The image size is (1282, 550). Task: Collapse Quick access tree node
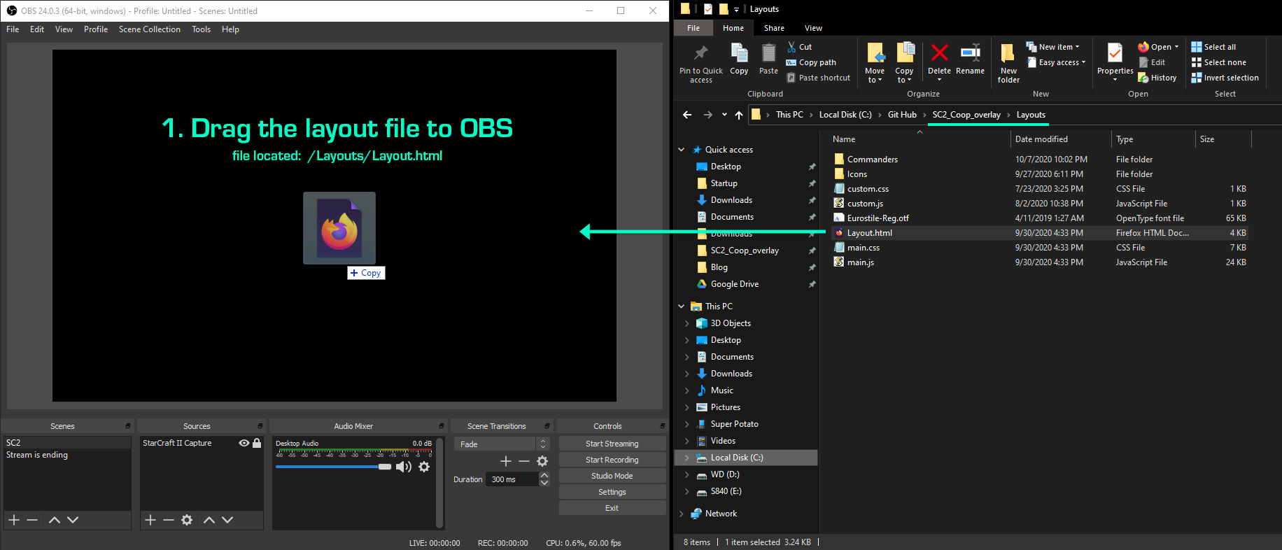pos(682,150)
